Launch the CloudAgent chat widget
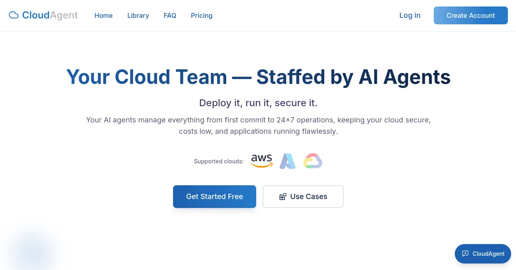The width and height of the screenshot is (516, 270). tap(483, 254)
